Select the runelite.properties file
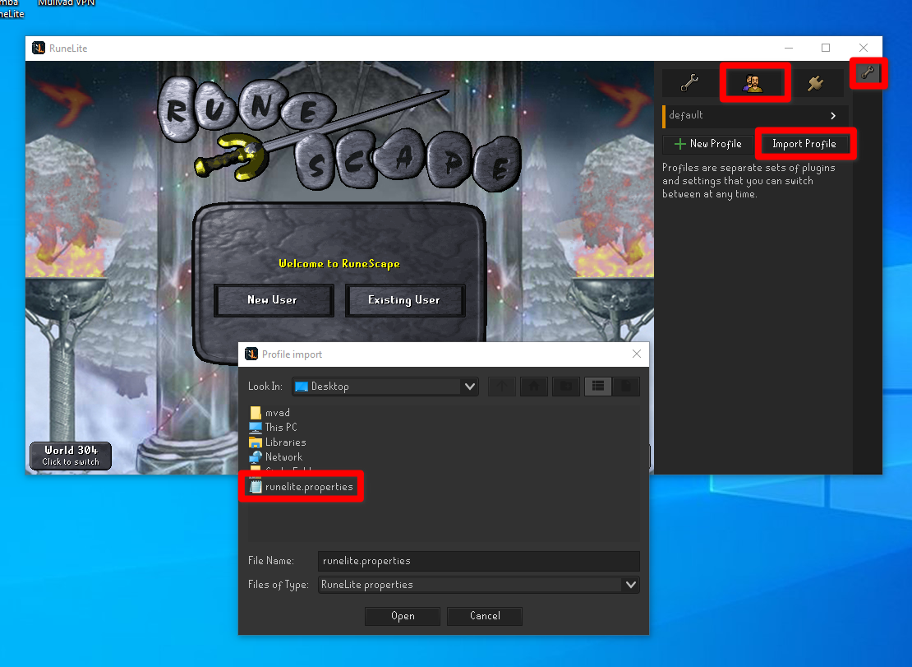Viewport: 912px width, 667px height. 302,487
